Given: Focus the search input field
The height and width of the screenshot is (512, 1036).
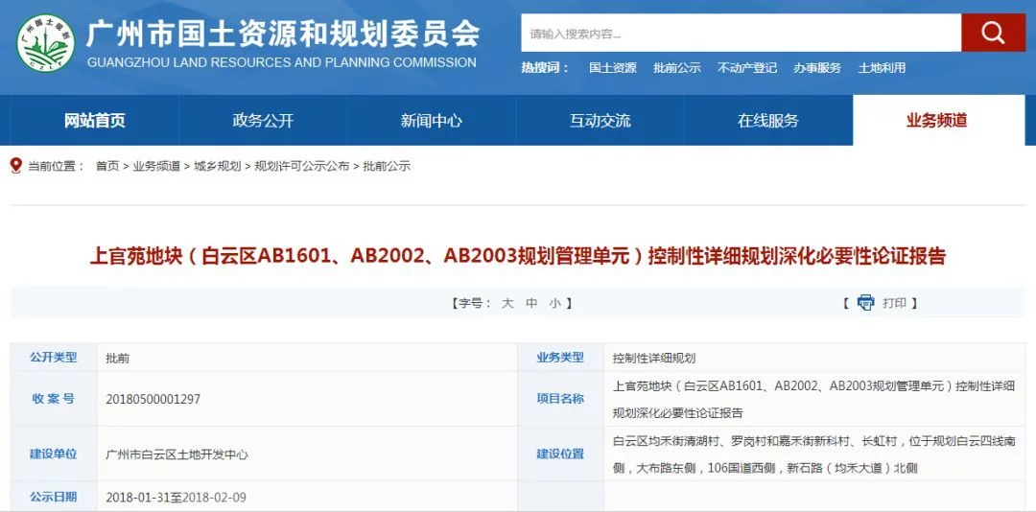Looking at the screenshot, I should tap(741, 33).
